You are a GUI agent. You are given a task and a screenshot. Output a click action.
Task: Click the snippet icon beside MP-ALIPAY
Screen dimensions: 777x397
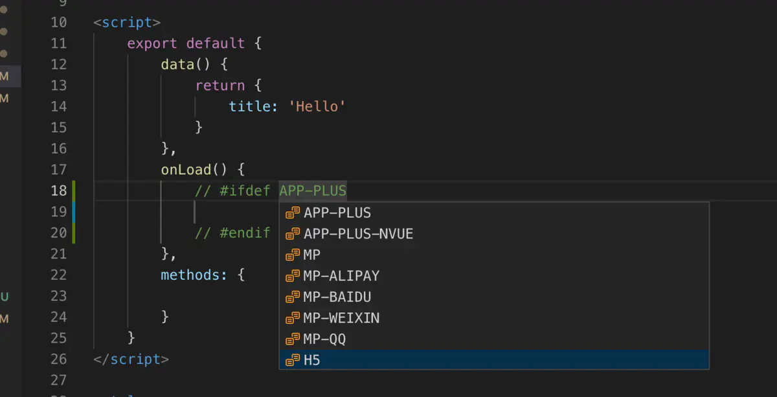[293, 276]
